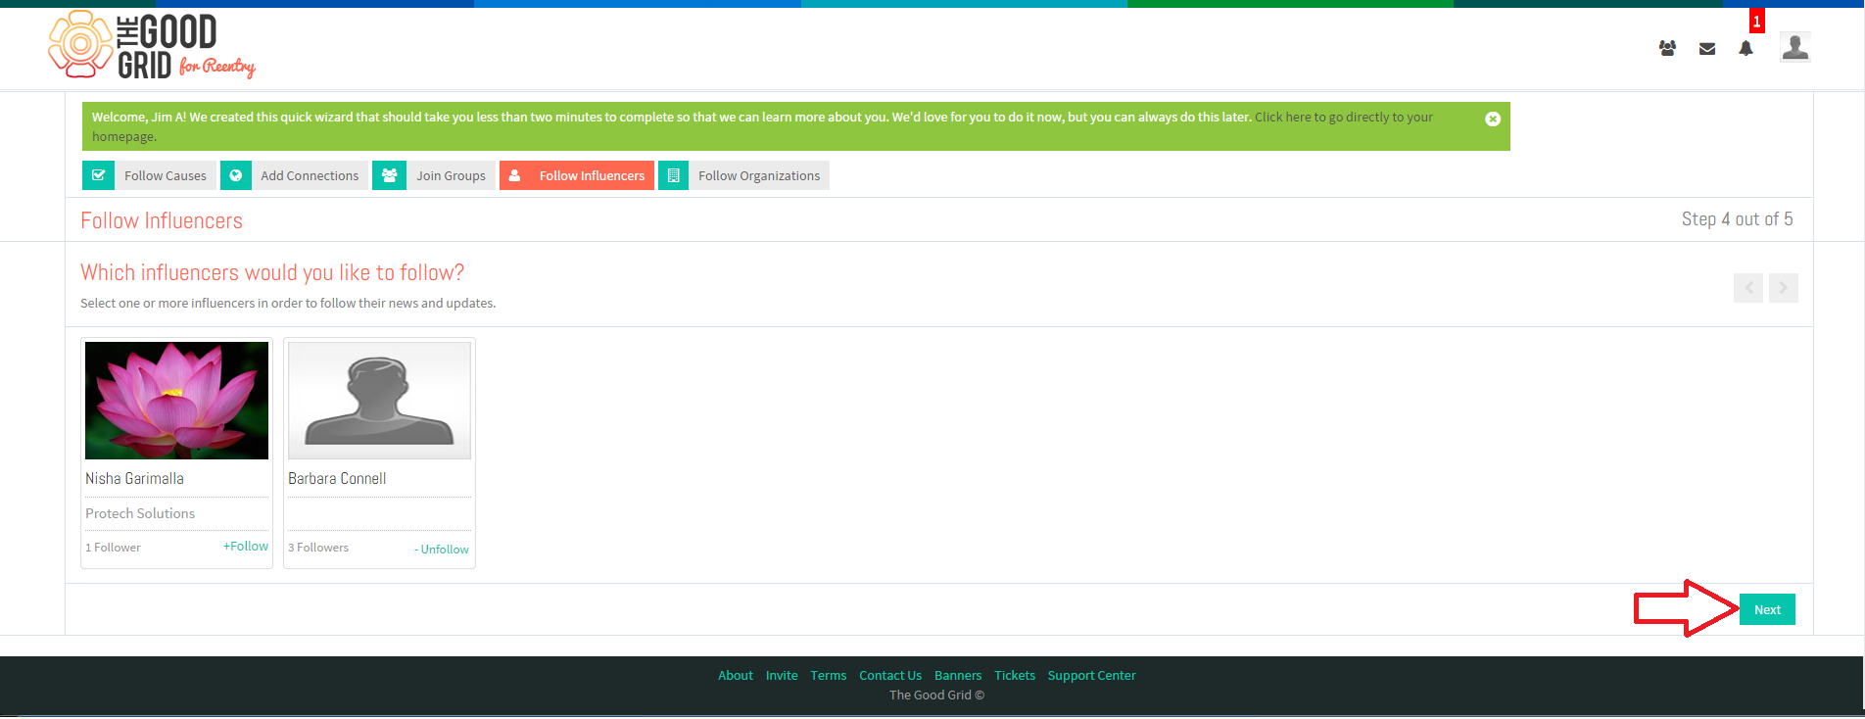Image resolution: width=1865 pixels, height=719 pixels.
Task: Open the Contact Us footer link
Action: 890,675
